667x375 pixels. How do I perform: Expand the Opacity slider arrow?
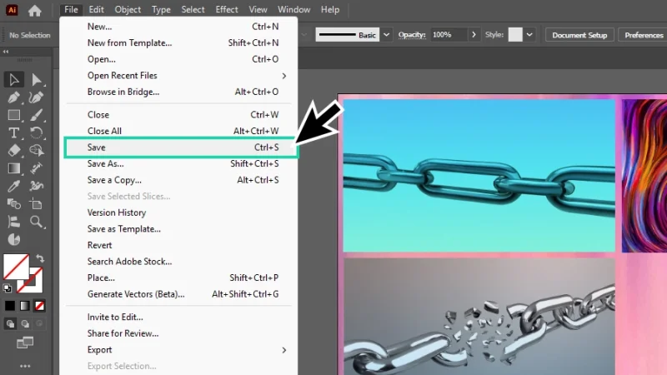[474, 35]
